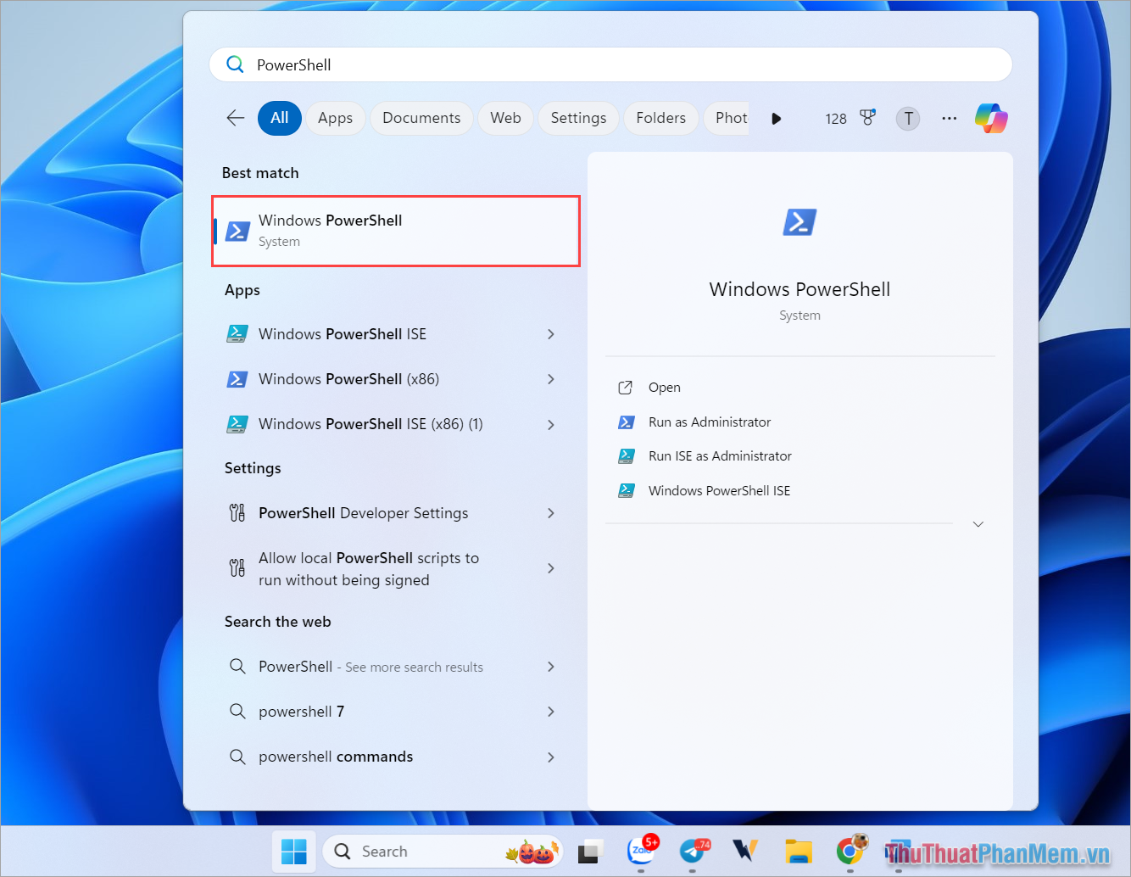Image resolution: width=1131 pixels, height=877 pixels.
Task: Show more filter tabs arrow
Action: pos(776,119)
